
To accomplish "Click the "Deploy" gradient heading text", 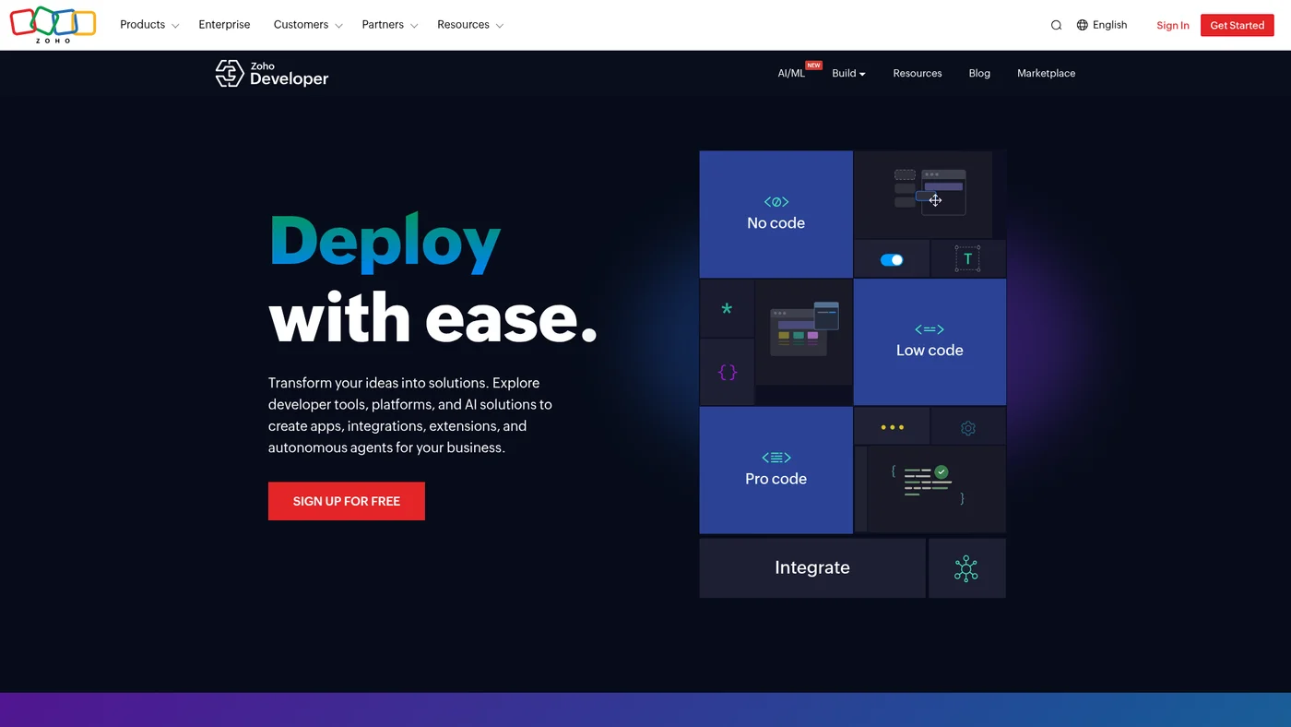I will pyautogui.click(x=385, y=243).
